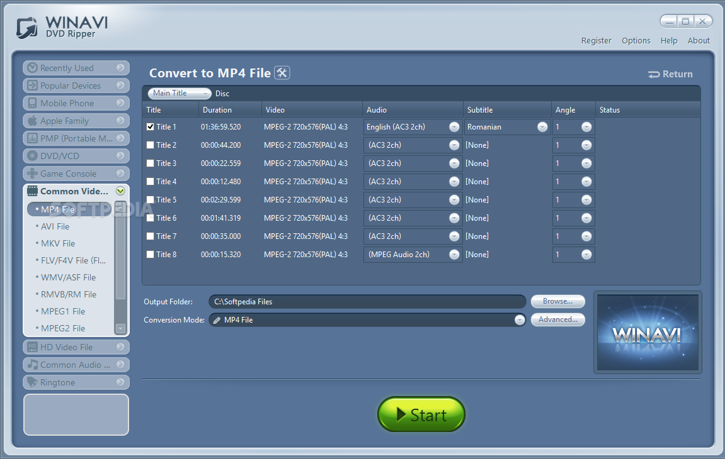This screenshot has width=725, height=459.
Task: Click the Disc label beside Main Title
Action: (x=222, y=94)
